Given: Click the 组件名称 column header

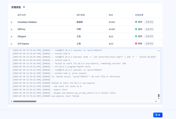Looking at the screenshot, I should (x=22, y=15).
